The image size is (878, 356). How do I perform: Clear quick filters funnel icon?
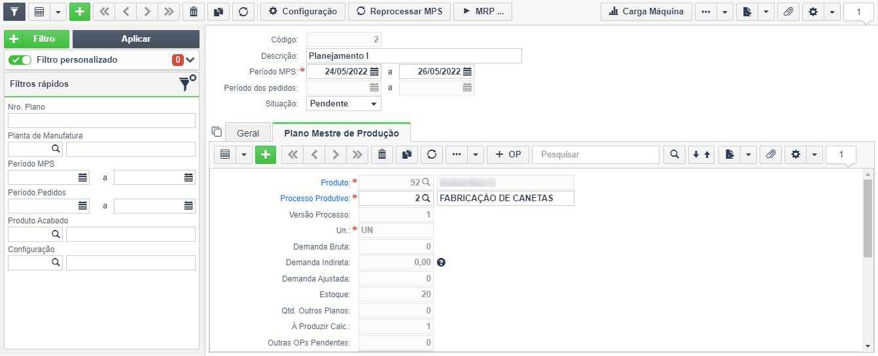point(187,83)
